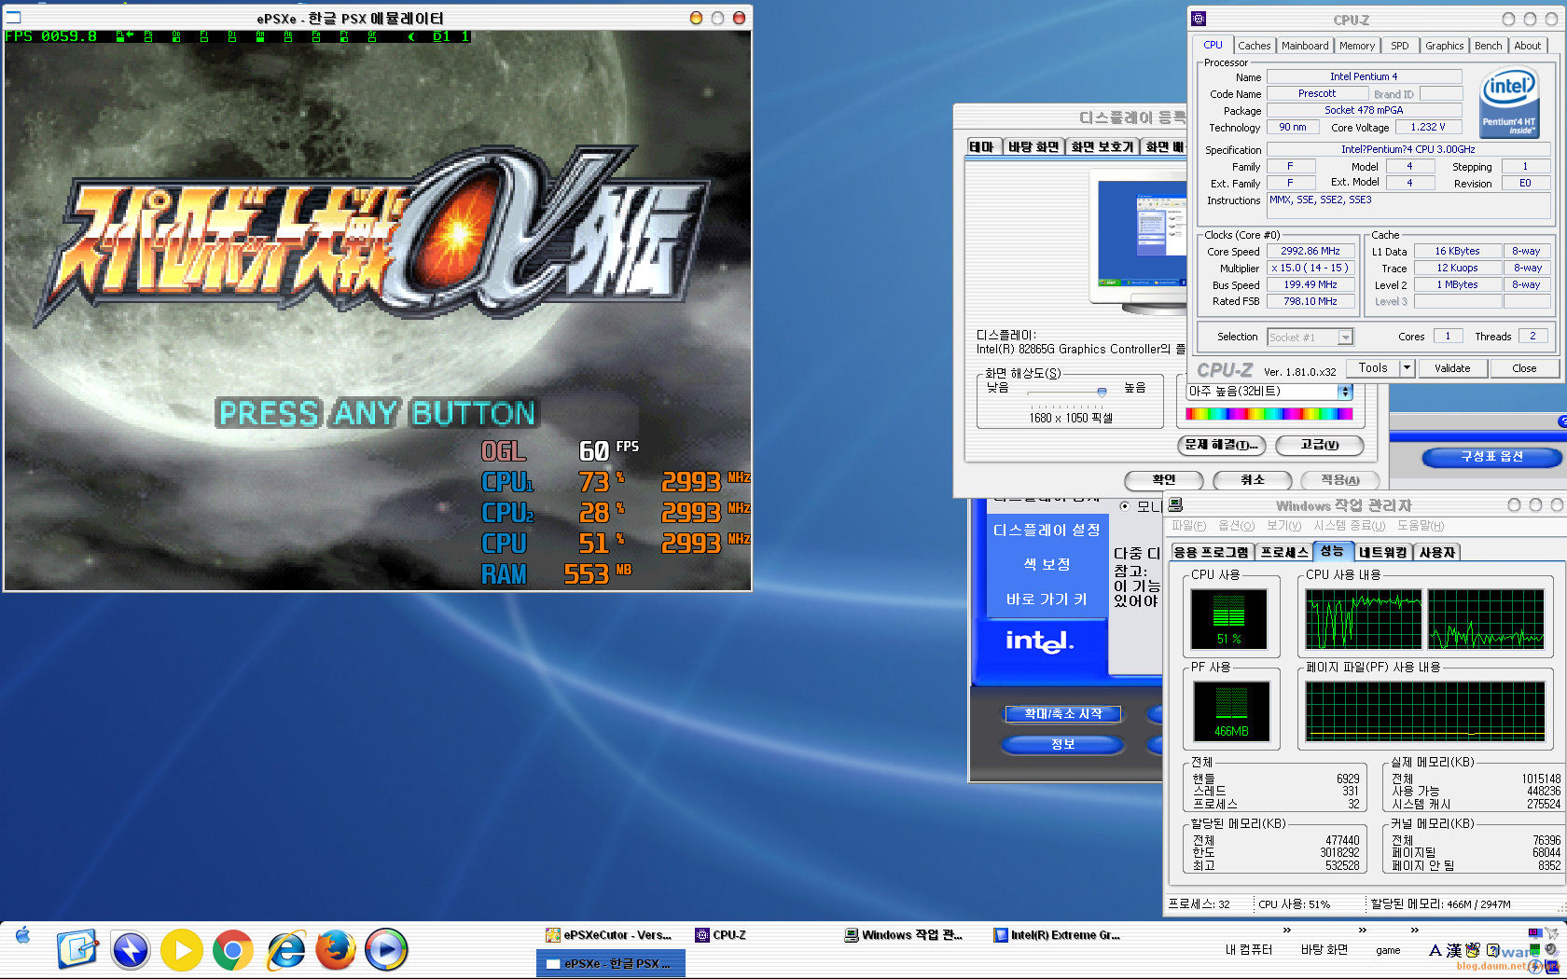Open Task Manager 프로세스 tab

tap(1284, 552)
